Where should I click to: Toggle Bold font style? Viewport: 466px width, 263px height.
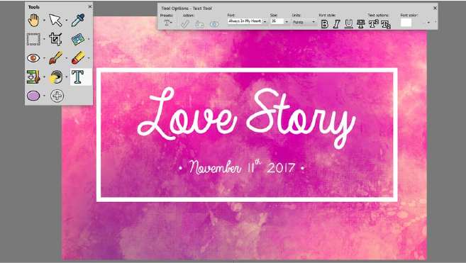click(x=325, y=24)
